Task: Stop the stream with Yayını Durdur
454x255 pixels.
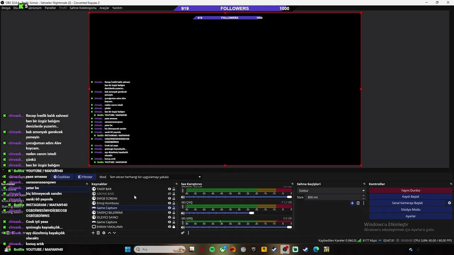Action: pyautogui.click(x=411, y=191)
